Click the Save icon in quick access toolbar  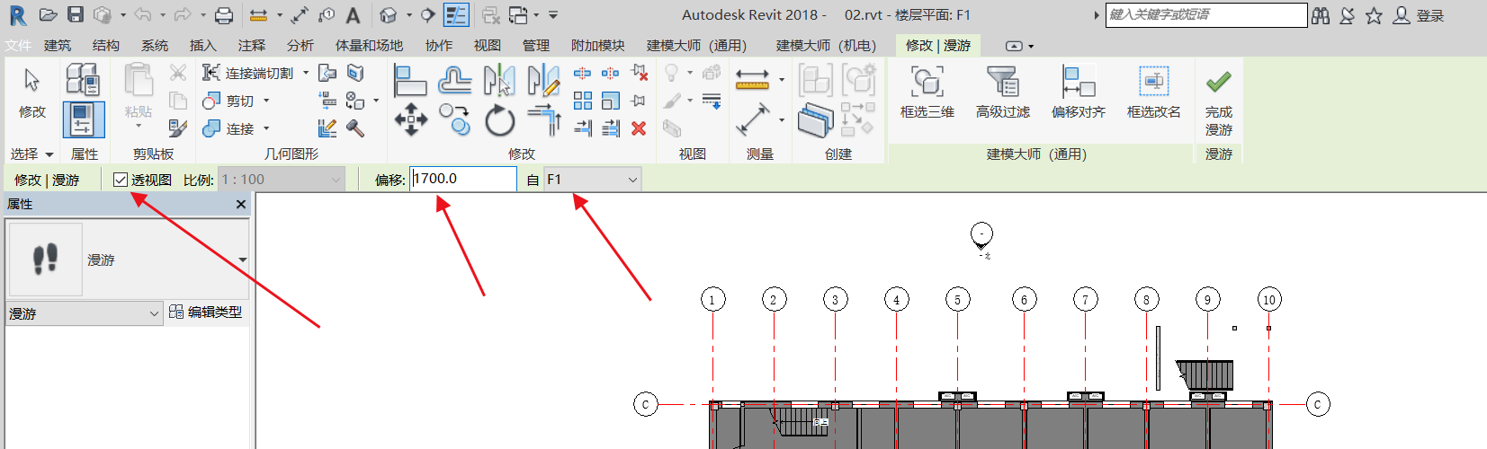[x=76, y=15]
